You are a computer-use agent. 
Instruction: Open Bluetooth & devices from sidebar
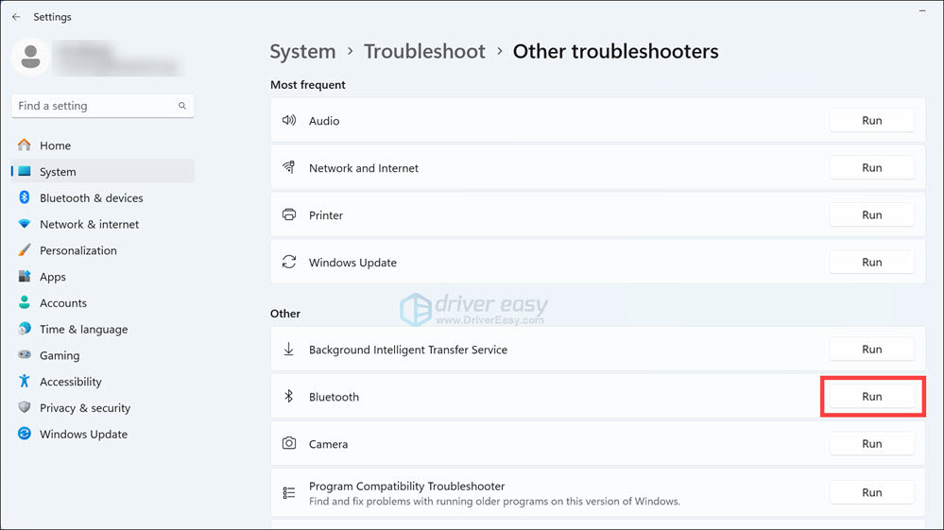point(91,198)
